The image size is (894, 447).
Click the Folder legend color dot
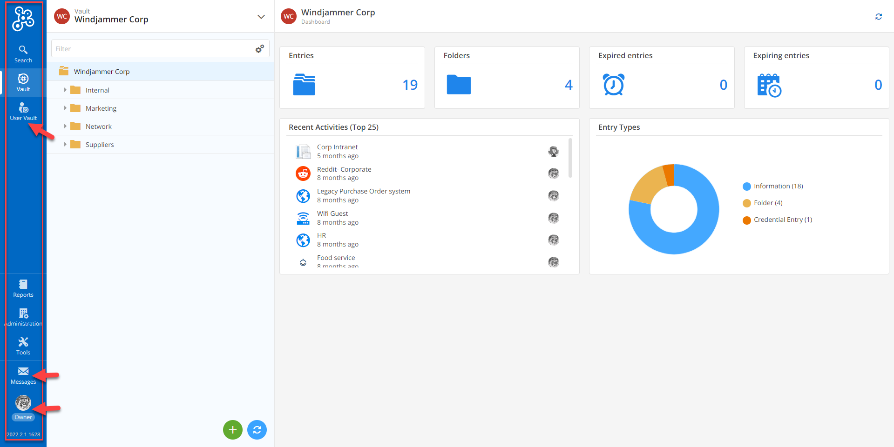747,203
